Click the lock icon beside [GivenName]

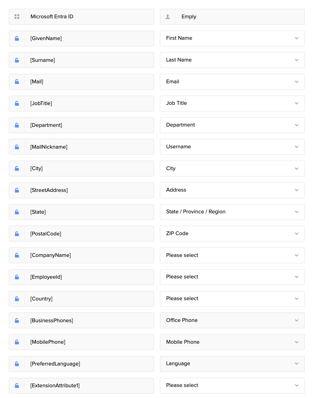(x=17, y=39)
